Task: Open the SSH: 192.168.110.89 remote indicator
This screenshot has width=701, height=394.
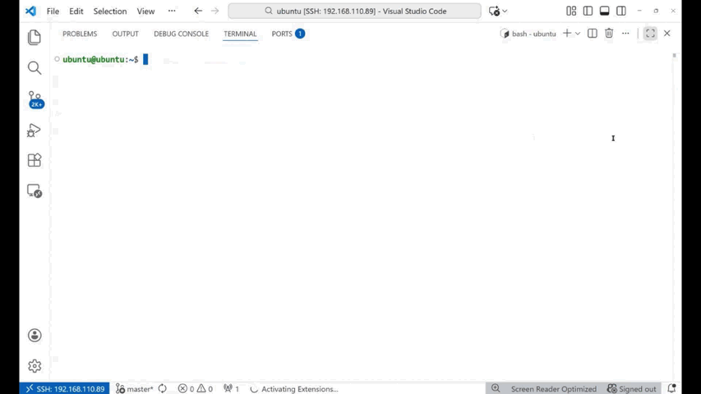Action: [64, 388]
